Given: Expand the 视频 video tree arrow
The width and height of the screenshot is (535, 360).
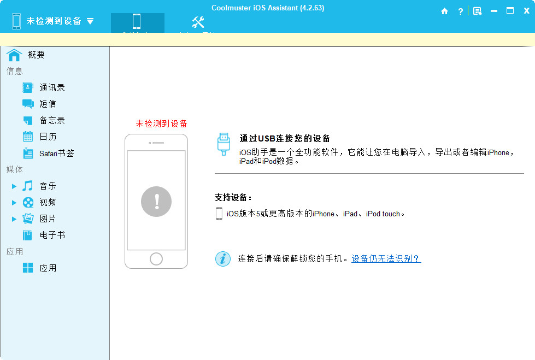Looking at the screenshot, I should pos(14,203).
